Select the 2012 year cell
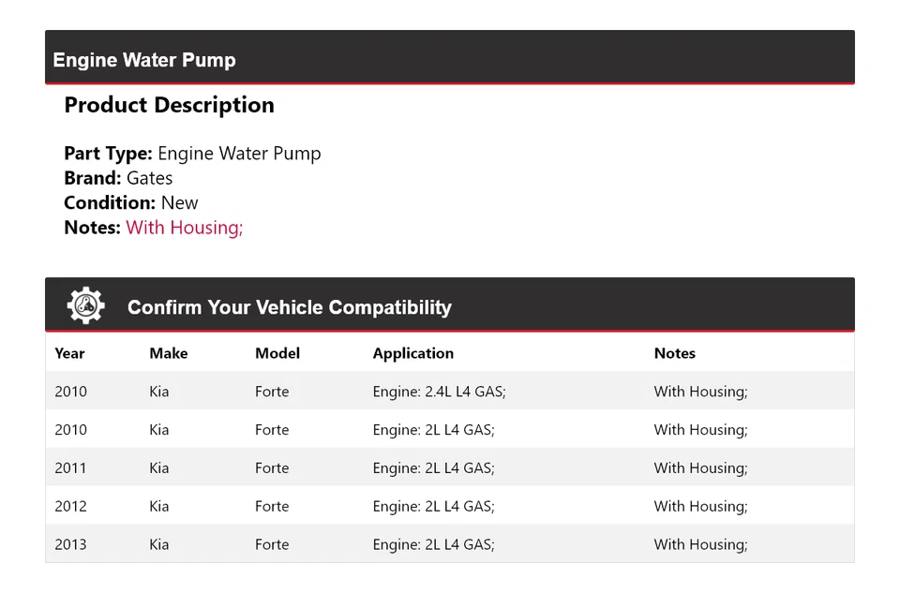Screen dimensions: 900x593 point(70,507)
